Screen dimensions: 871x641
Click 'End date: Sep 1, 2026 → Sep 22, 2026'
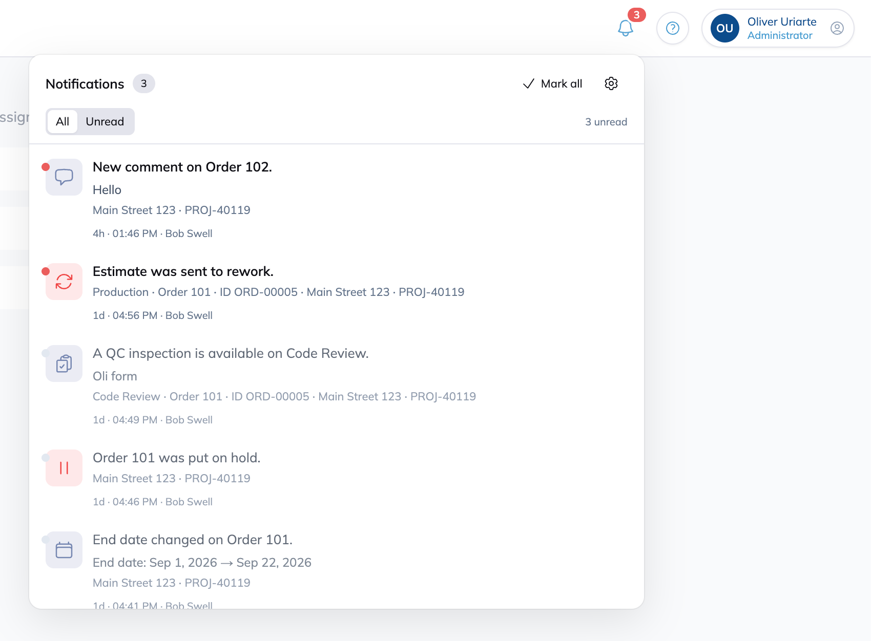202,563
